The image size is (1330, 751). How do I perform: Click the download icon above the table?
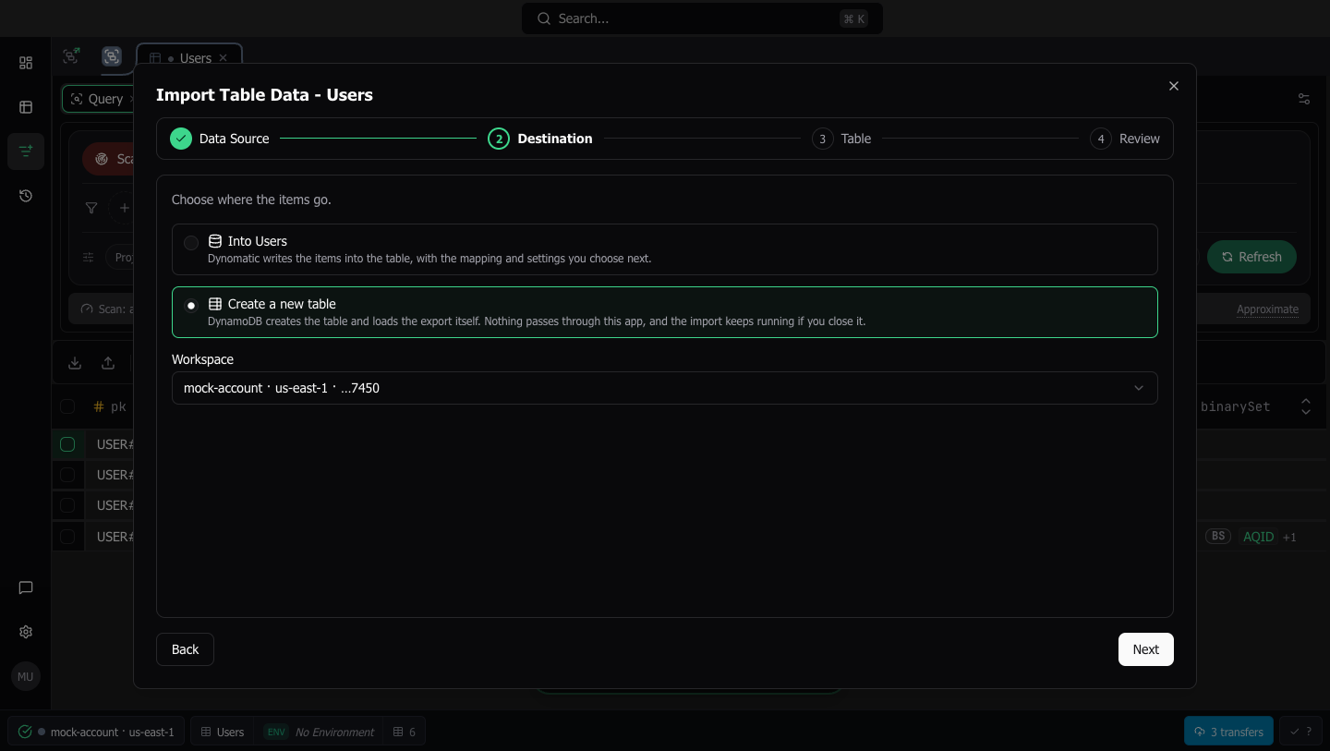(x=75, y=363)
